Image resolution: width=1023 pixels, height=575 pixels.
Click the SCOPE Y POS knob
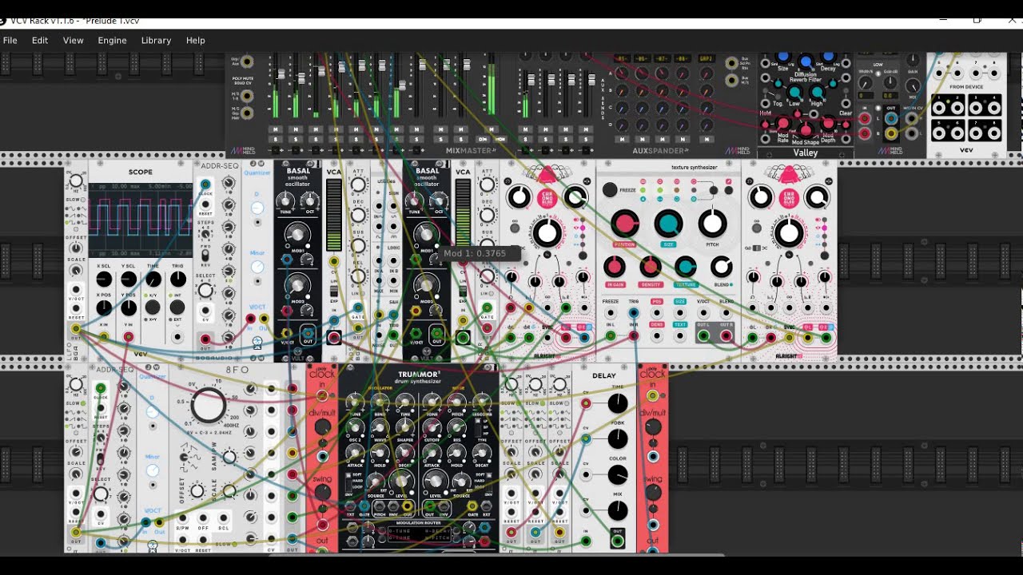pos(129,307)
